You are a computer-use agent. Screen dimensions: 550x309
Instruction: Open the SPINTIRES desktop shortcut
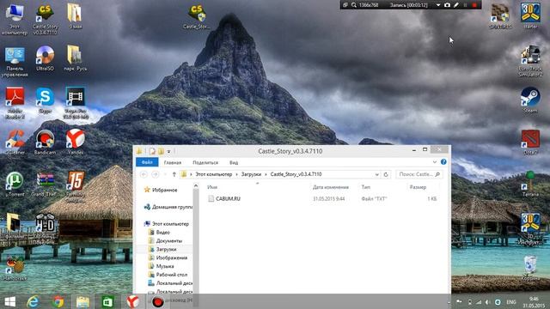[x=500, y=16]
